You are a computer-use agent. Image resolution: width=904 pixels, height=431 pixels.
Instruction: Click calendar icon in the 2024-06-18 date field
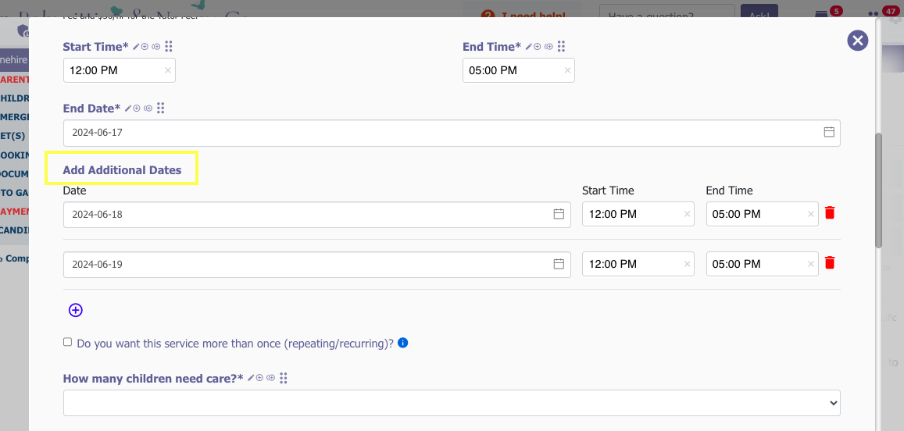559,214
